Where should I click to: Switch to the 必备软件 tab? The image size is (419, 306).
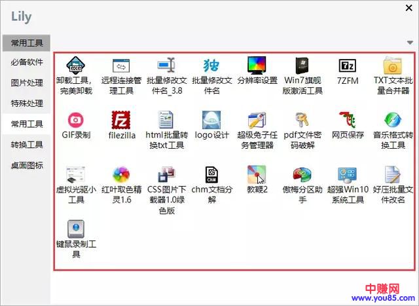pos(26,62)
